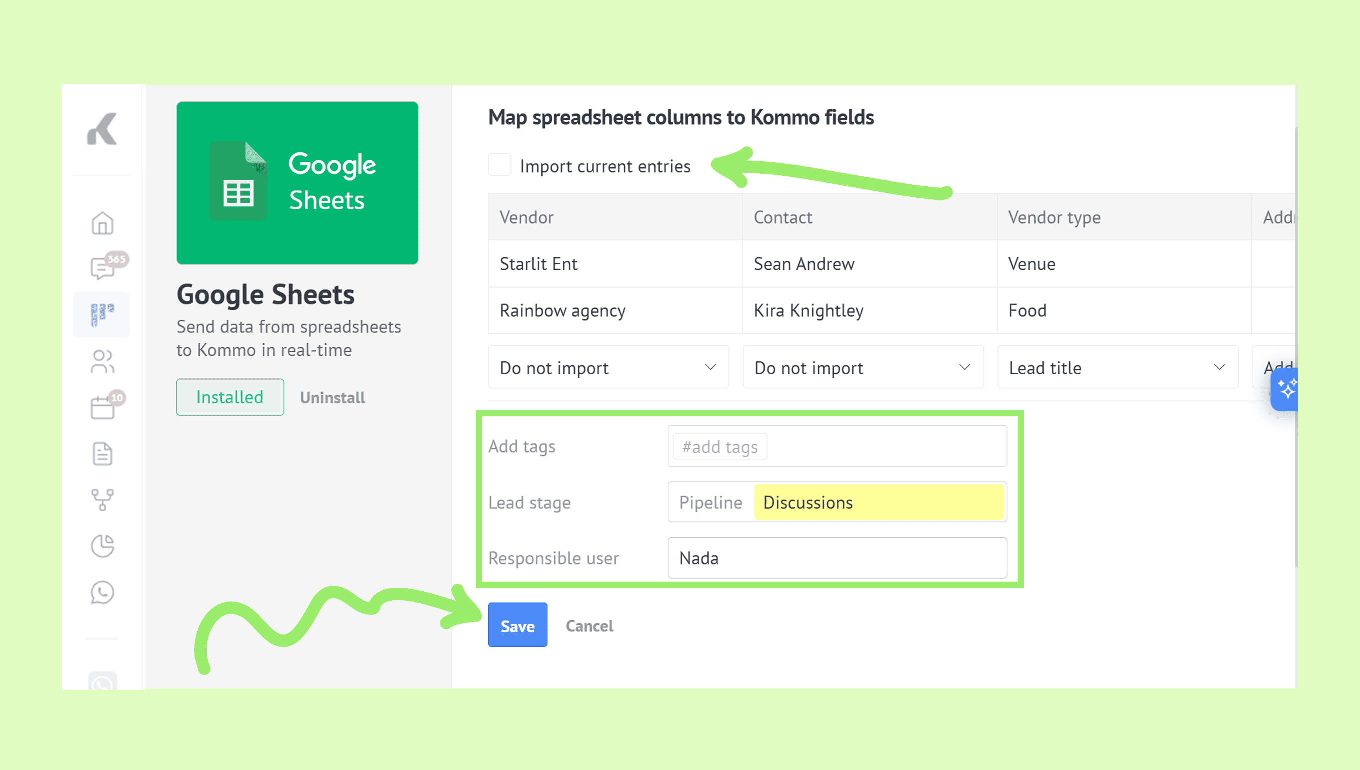Screen dimensions: 1360x770
Task: Open the Lead title mapping dropdown
Action: point(1117,367)
